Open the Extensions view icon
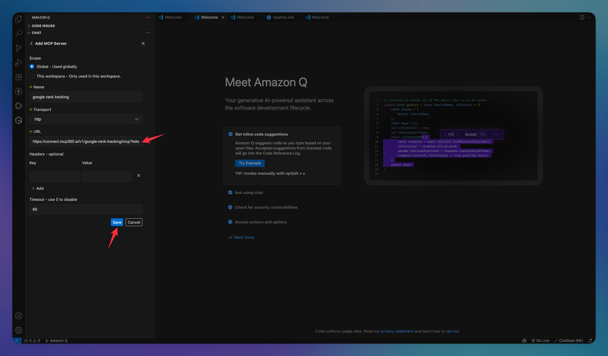The height and width of the screenshot is (356, 608). point(19,77)
